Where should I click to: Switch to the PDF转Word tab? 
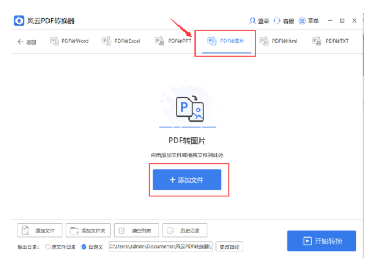tap(69, 41)
